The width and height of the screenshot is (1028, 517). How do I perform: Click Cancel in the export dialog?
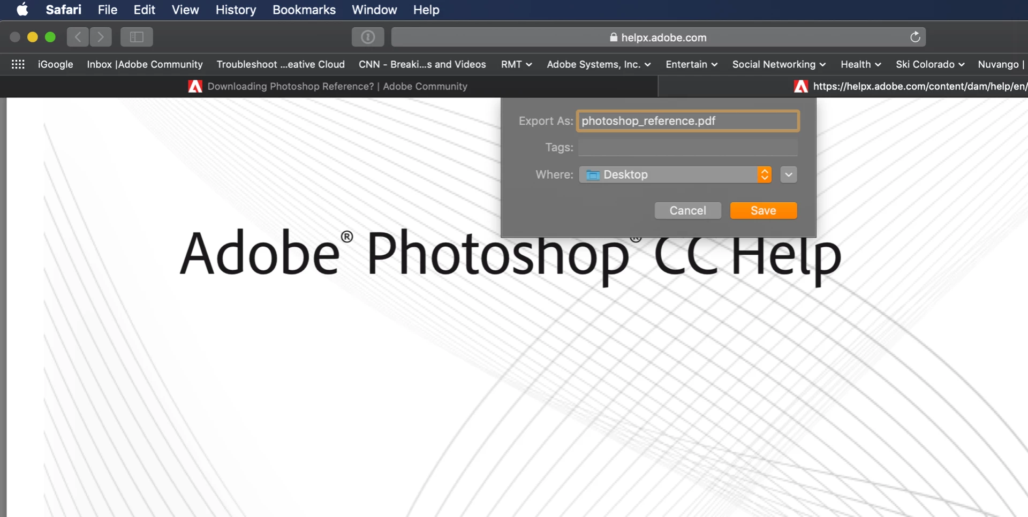(x=688, y=210)
